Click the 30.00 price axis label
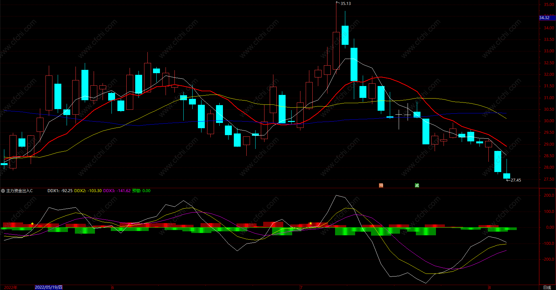The image size is (556, 290). point(549,121)
